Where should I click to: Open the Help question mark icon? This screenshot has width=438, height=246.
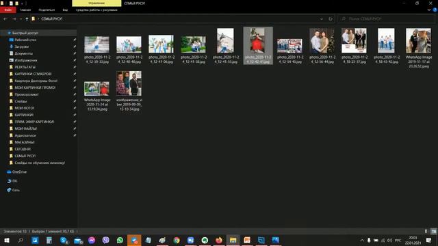tap(435, 10)
